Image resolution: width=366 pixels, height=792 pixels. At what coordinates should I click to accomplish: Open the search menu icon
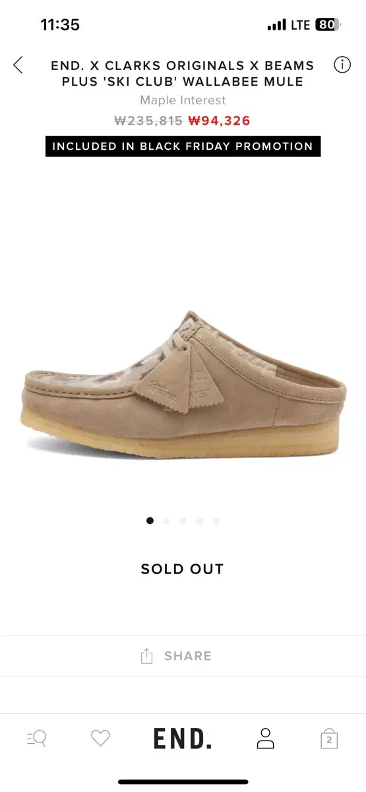[37, 739]
